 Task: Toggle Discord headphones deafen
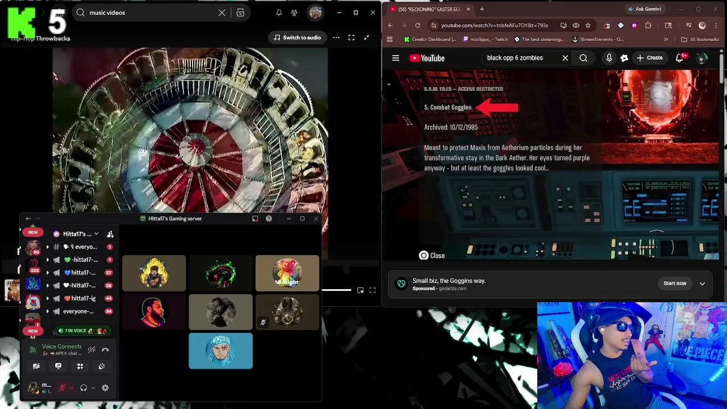click(83, 388)
